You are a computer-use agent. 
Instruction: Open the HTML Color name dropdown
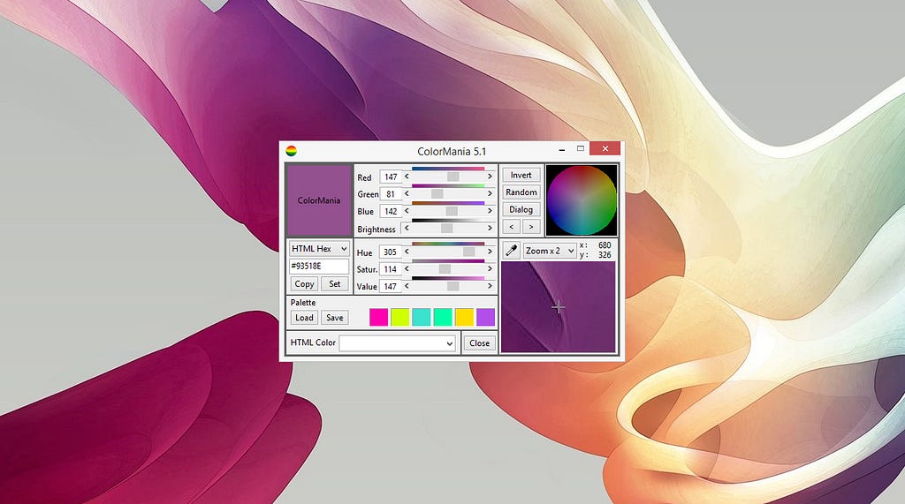(x=397, y=343)
